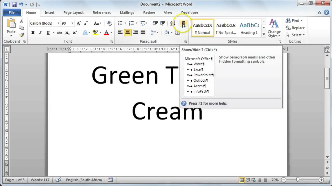Click the English (South Africa) language button
The width and height of the screenshot is (332, 186).
tap(84, 180)
